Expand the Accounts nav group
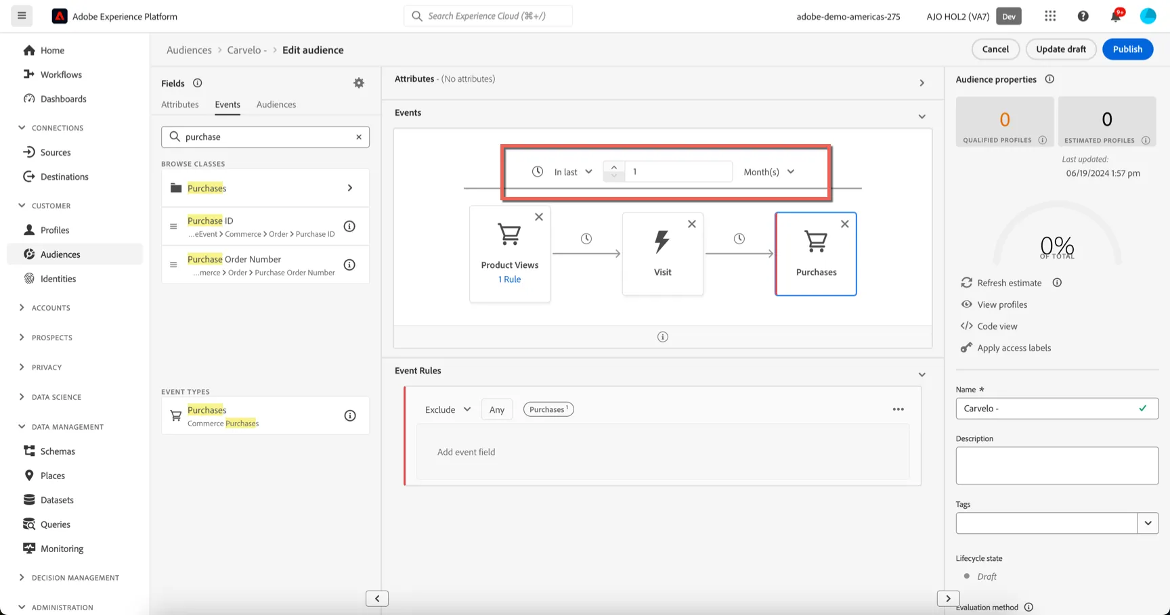 coord(22,308)
